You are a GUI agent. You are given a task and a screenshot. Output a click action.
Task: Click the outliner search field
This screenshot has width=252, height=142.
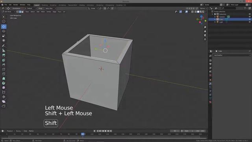pyautogui.click(x=229, y=8)
